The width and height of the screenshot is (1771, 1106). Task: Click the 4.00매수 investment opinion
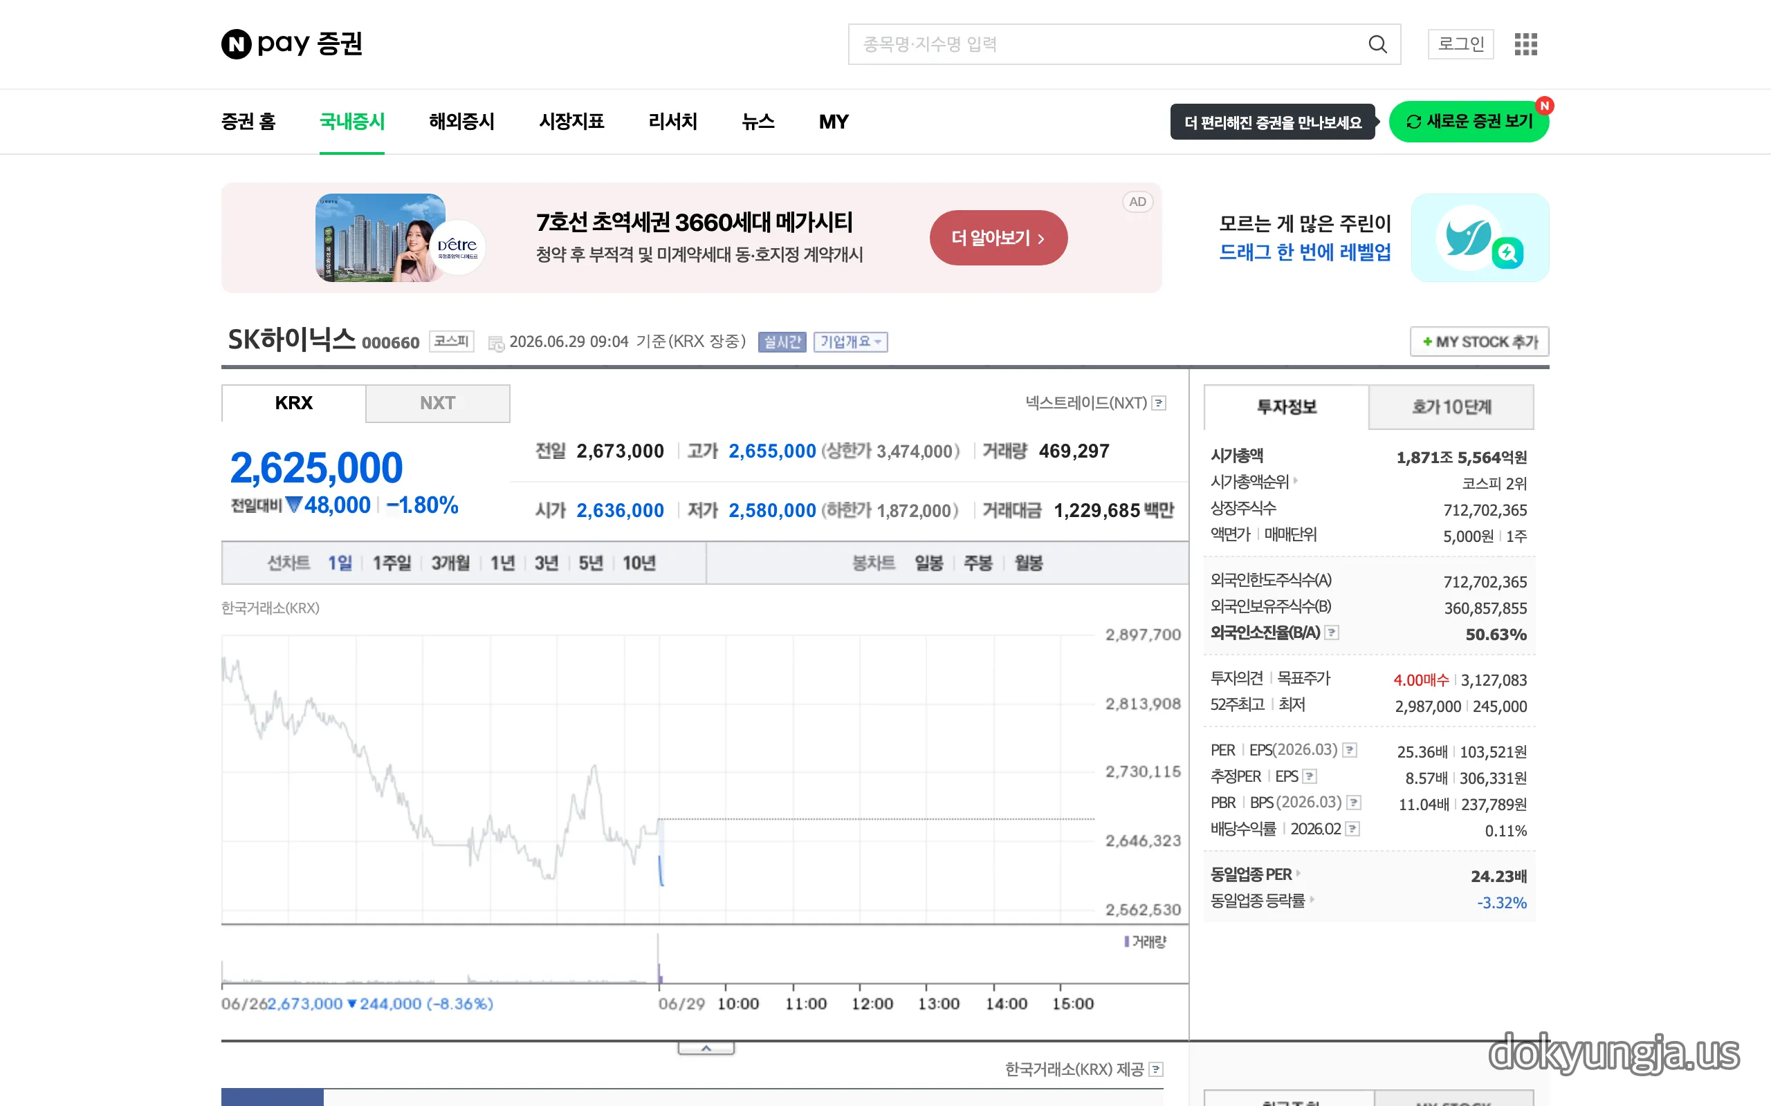pos(1420,679)
